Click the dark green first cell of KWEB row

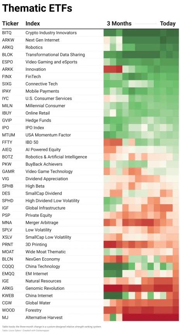(107, 296)
